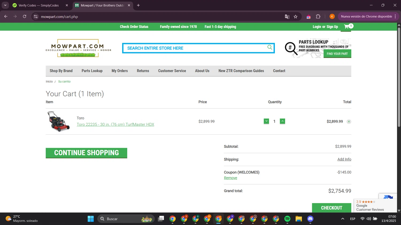
Task: Open File Explorer from the taskbar
Action: (299, 219)
